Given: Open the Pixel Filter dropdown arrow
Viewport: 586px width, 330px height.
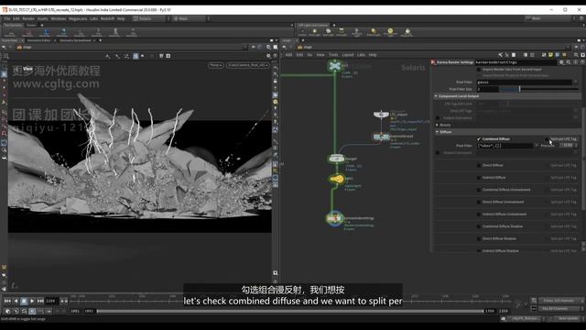Looking at the screenshot, I should click(576, 82).
